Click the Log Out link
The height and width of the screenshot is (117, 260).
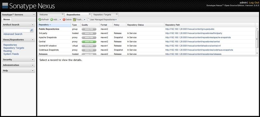pos(254,3)
